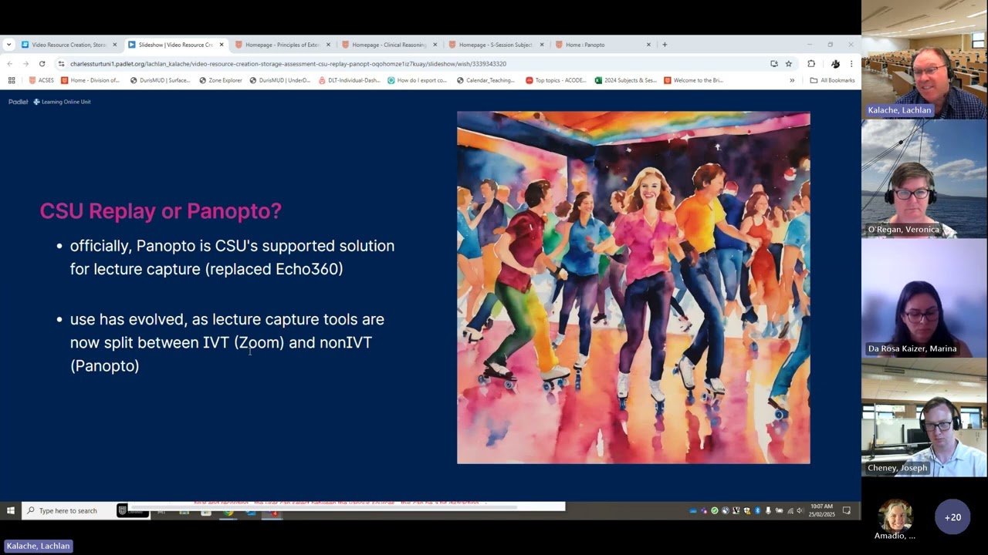Click the Padlet logo
988x555 pixels.
point(18,102)
